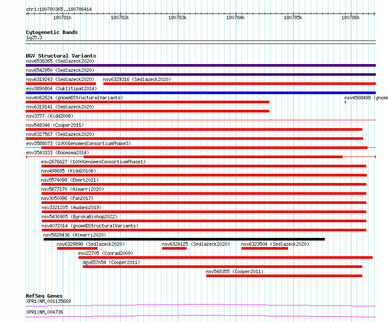
Task: Open the esv2676627 (1000GenomesConsortiumPhase1) label
Action: 93,162
